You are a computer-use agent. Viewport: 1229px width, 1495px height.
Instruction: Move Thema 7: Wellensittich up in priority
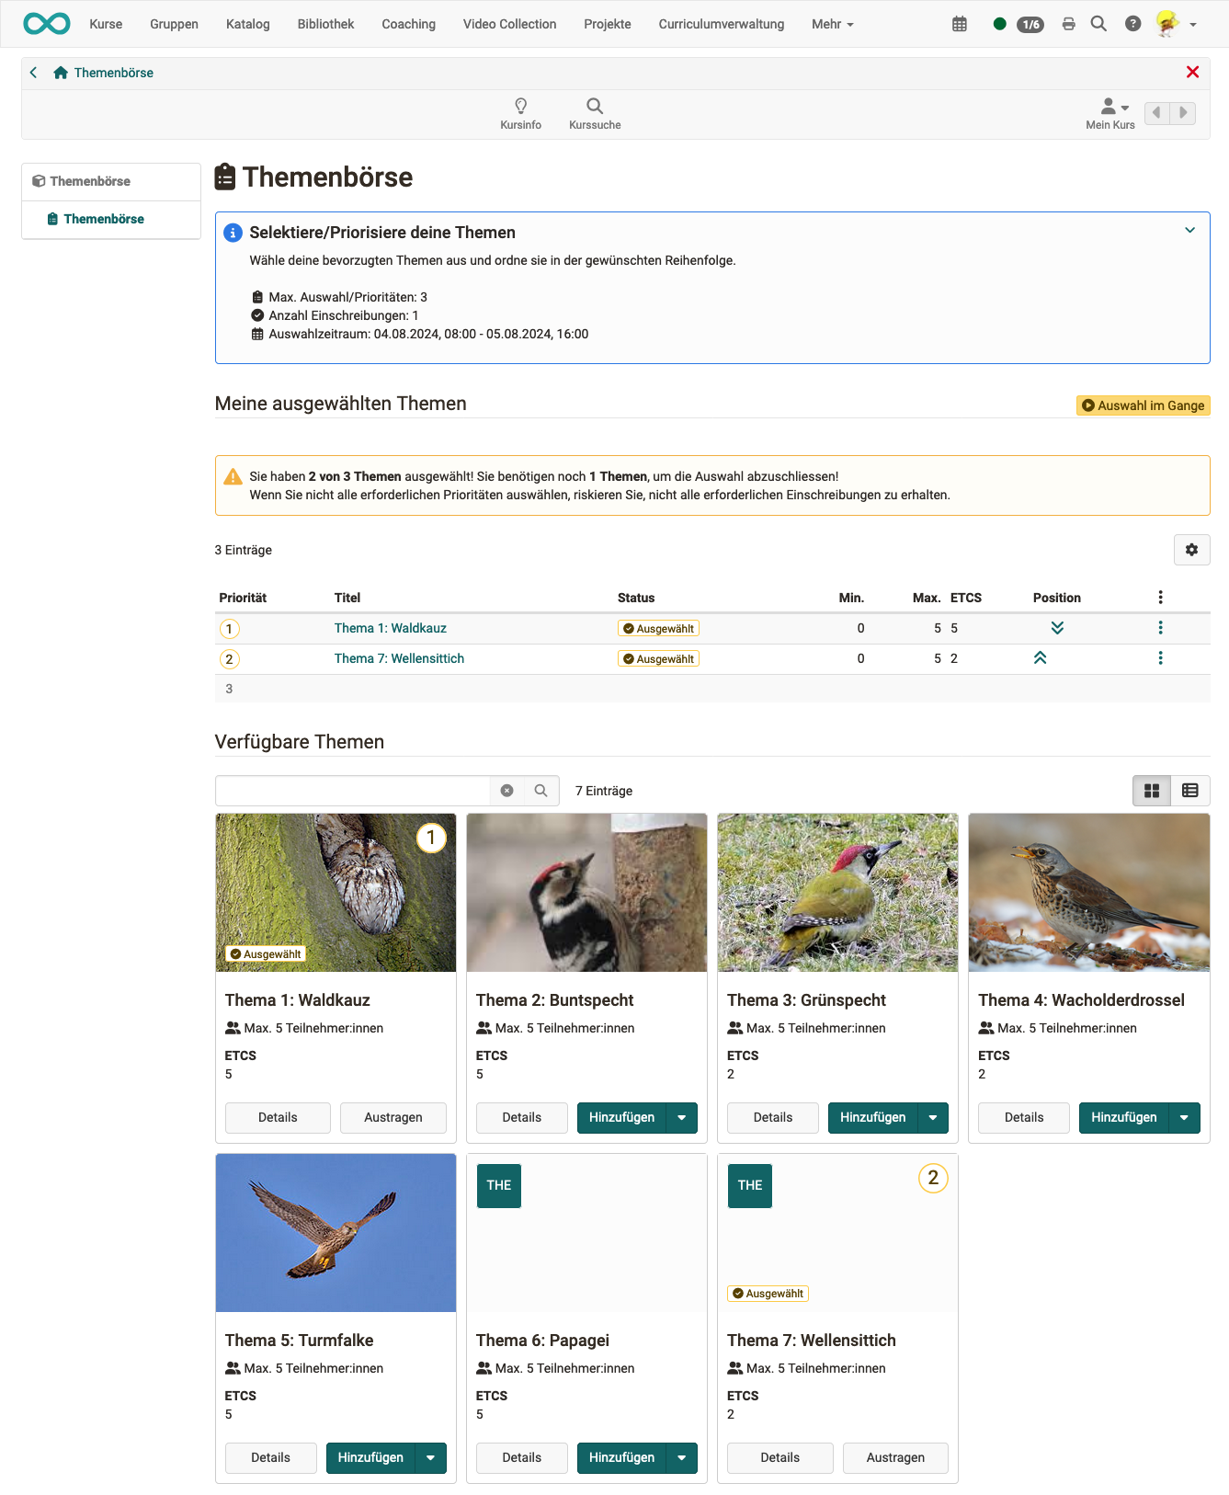coord(1040,658)
